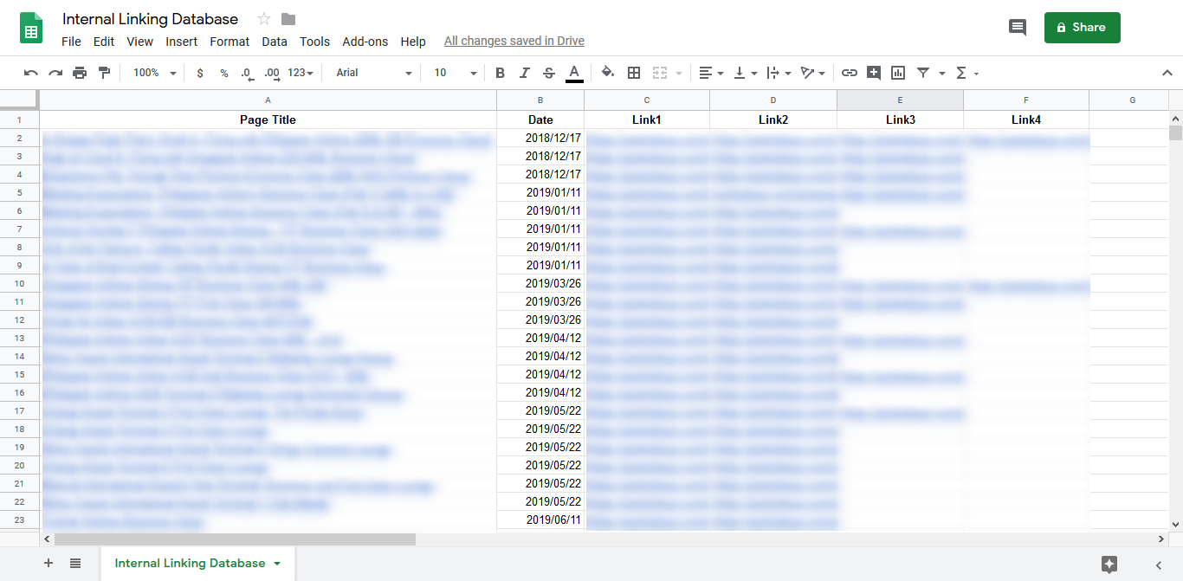This screenshot has width=1183, height=581.
Task: Click 'All changes saved in Drive' link
Action: (514, 42)
